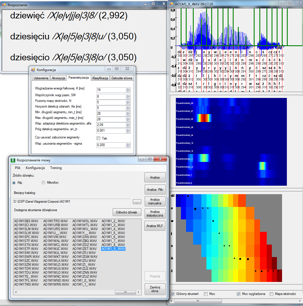The image size is (303, 306).
Task: Click the file list horizontal scrollbar thumb
Action: 125,292
